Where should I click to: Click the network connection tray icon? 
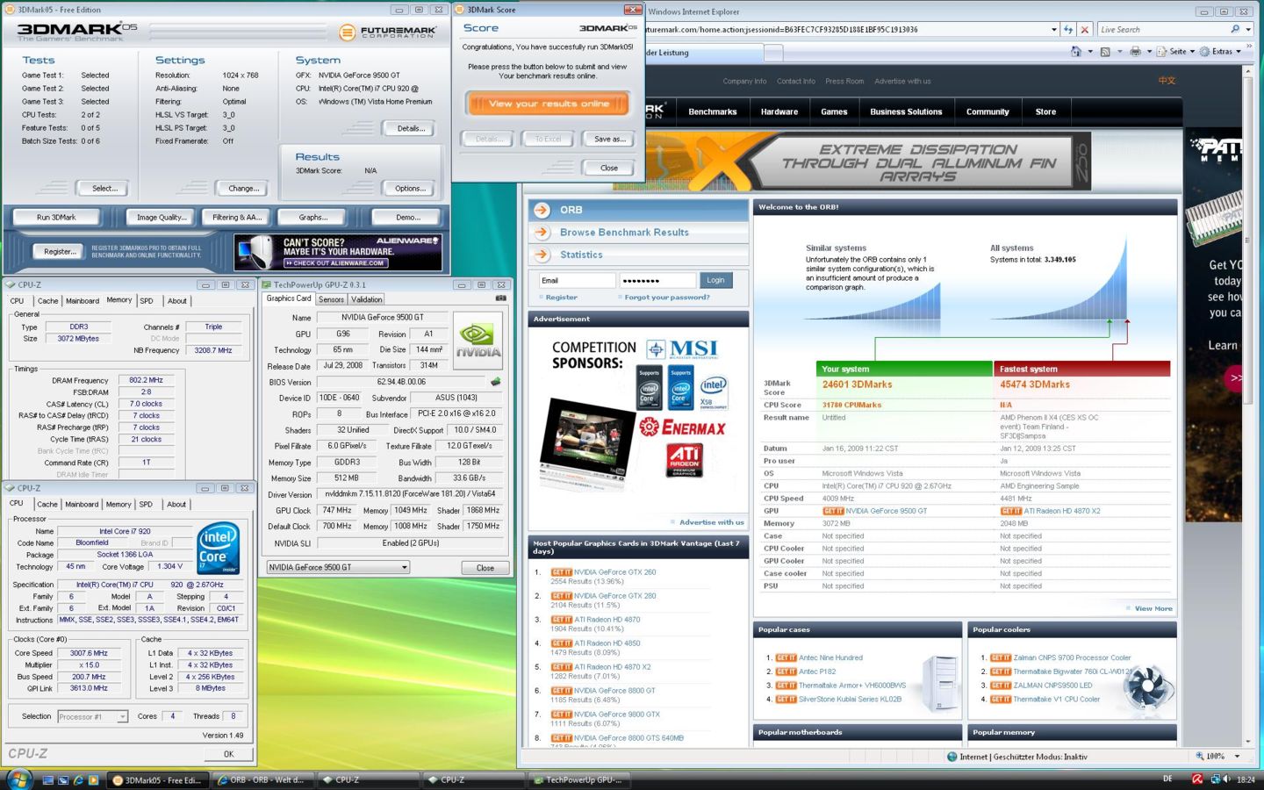[x=1215, y=779]
